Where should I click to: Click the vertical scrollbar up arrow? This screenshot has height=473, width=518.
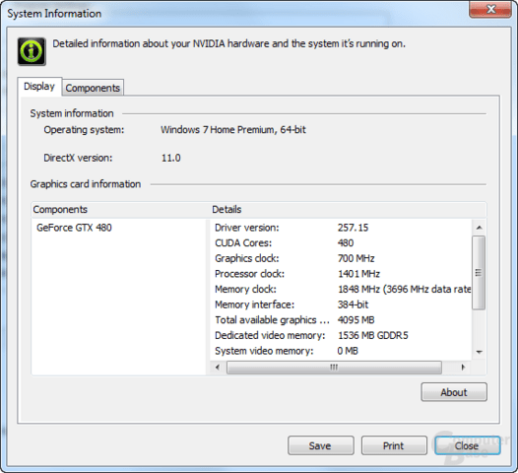click(479, 228)
